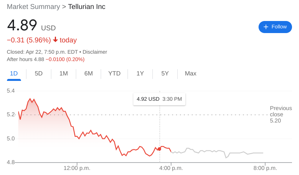299x175 pixels.
Task: Click the Tellurian Inc title
Action: coord(86,7)
